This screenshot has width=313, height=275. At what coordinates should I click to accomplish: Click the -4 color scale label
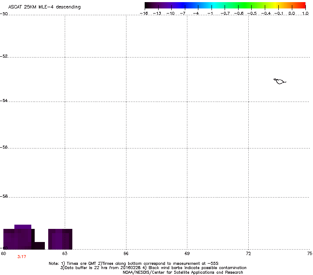[x=196, y=14]
